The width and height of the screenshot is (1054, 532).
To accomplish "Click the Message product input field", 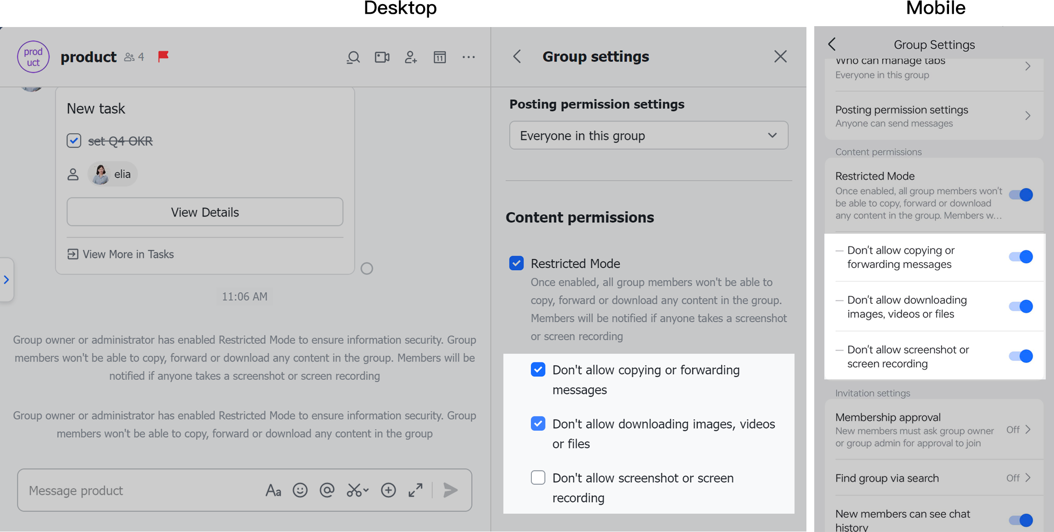I will pyautogui.click(x=138, y=490).
